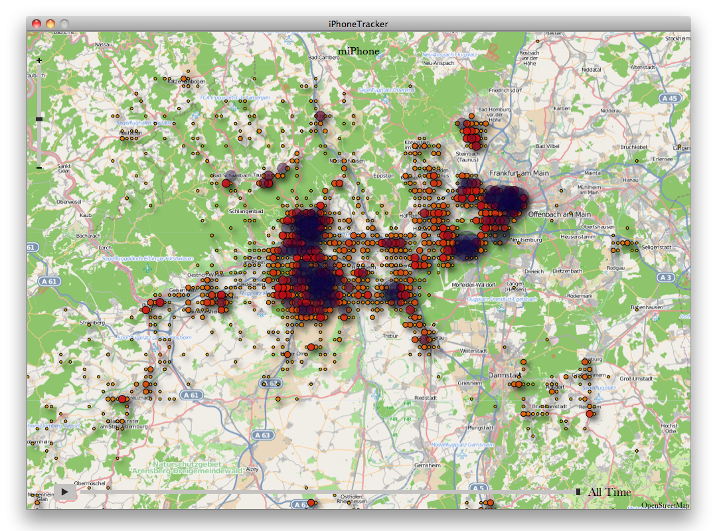Screen dimensions: 717x531
Task: Click the plus zoom-in icon
Action: pos(39,60)
